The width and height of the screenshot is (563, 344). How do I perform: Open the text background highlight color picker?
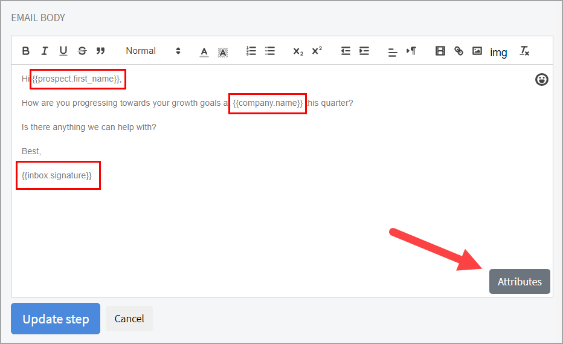pos(223,51)
